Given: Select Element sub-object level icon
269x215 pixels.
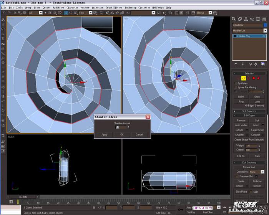Looking at the screenshot, I should (259, 78).
